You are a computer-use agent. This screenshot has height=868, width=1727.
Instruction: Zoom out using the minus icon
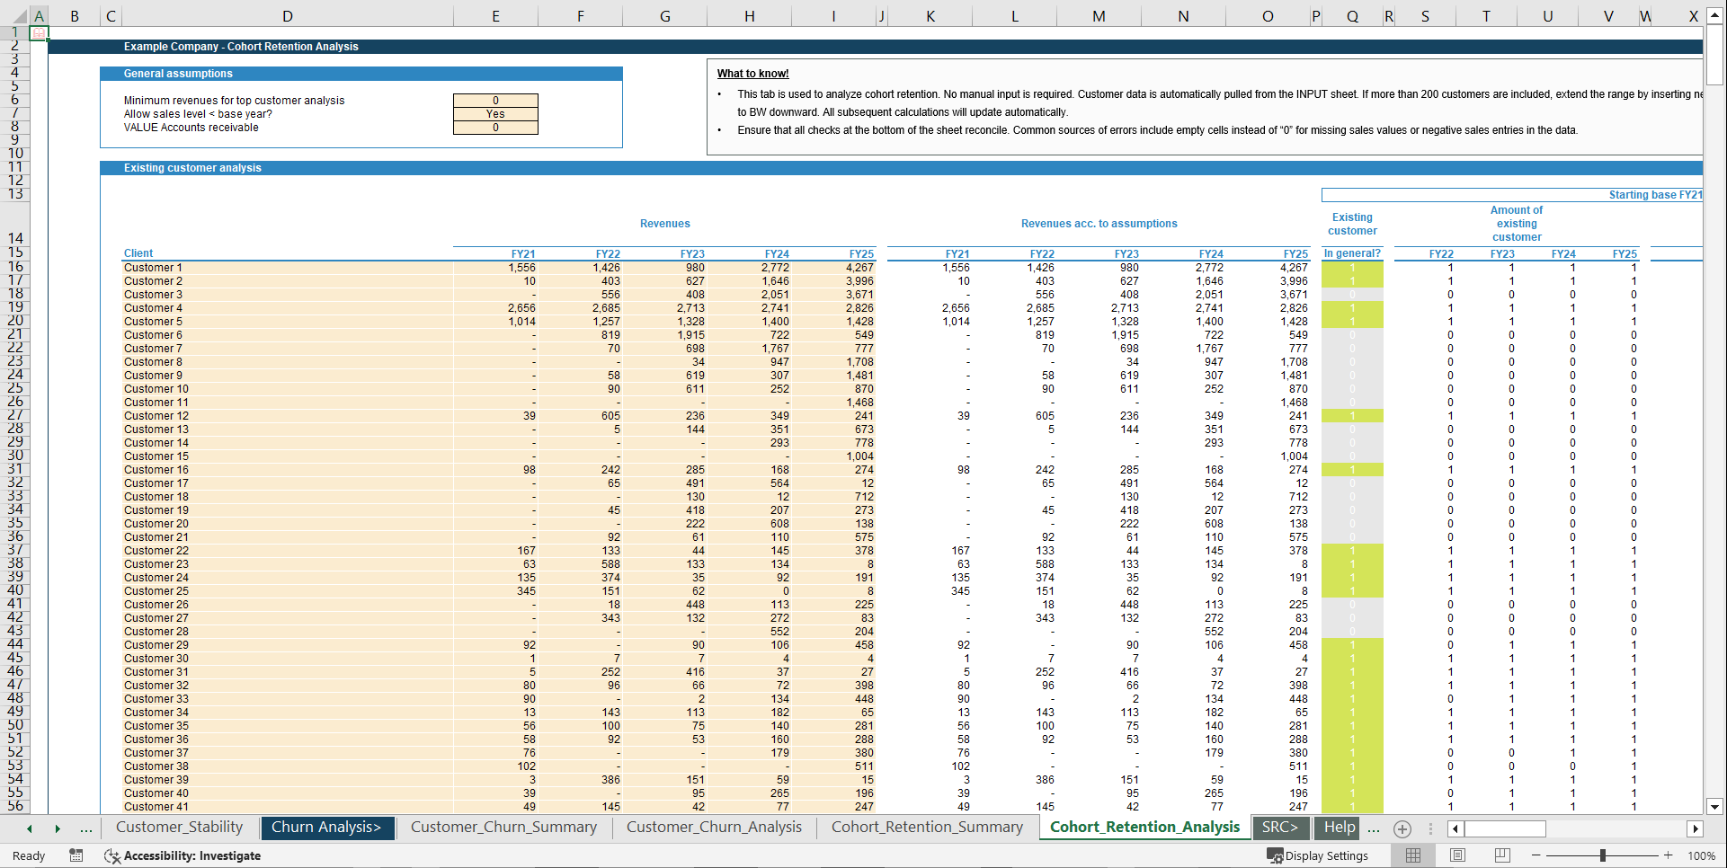tap(1537, 855)
